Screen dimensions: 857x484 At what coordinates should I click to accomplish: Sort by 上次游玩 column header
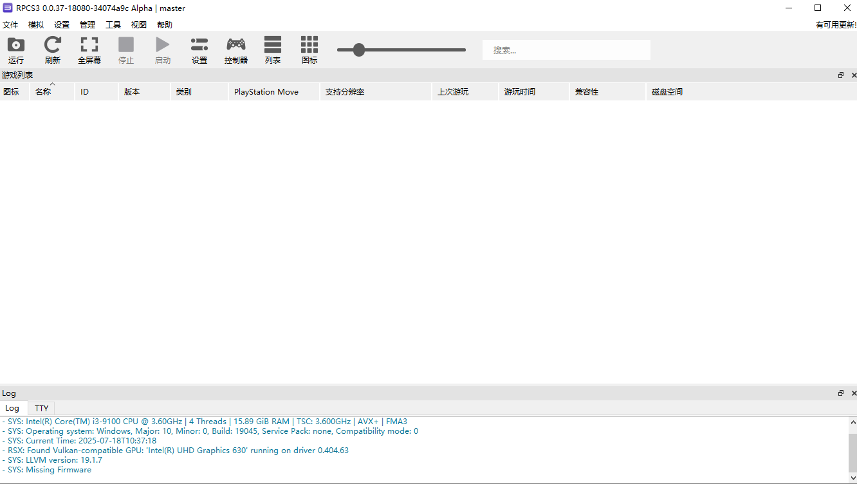[x=465, y=92]
